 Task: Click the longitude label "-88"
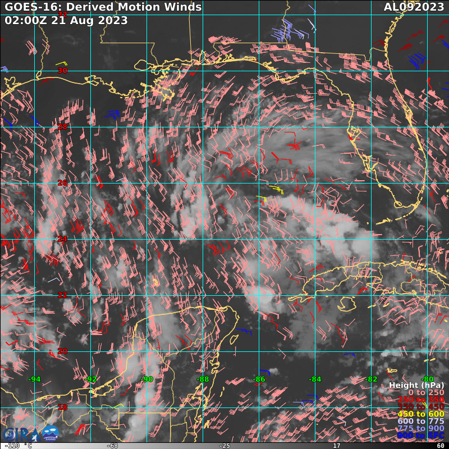[x=203, y=379]
